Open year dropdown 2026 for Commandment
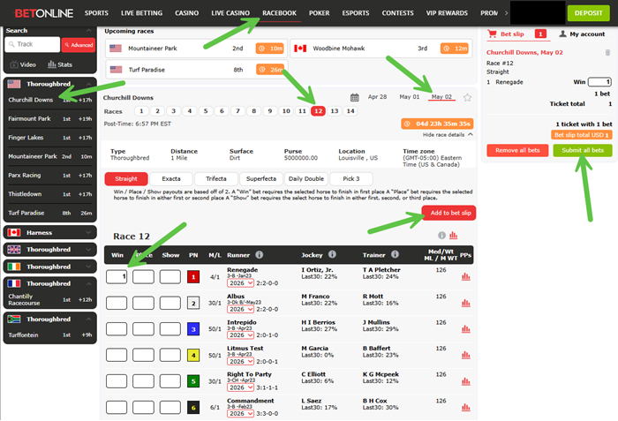Screen dimensions: 618x421 (x=240, y=414)
